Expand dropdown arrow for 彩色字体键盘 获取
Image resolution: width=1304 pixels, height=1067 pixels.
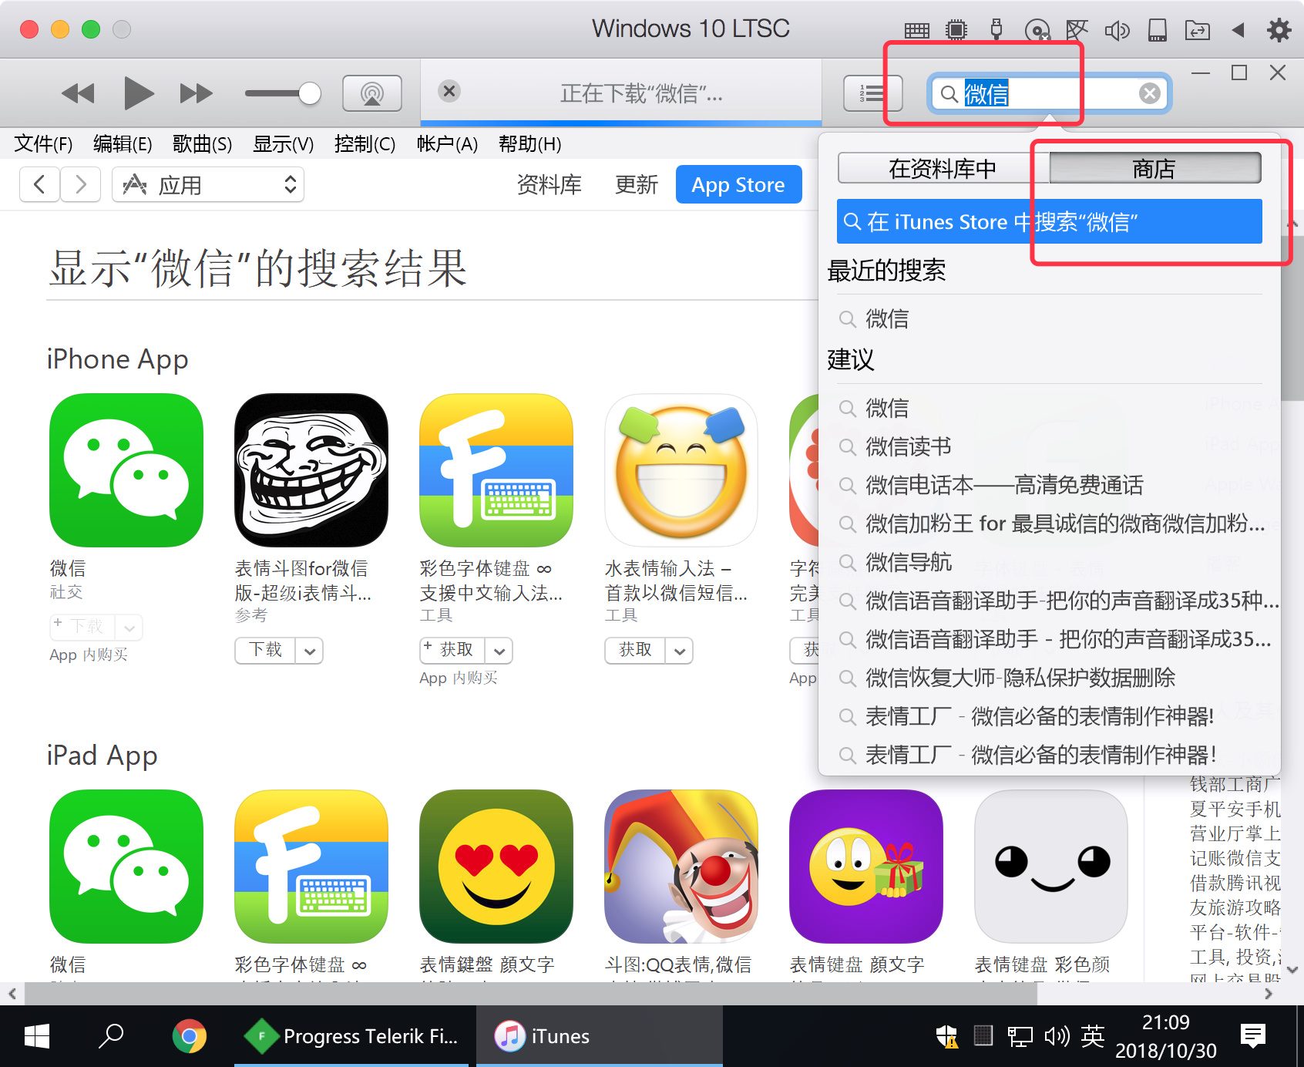pyautogui.click(x=499, y=651)
